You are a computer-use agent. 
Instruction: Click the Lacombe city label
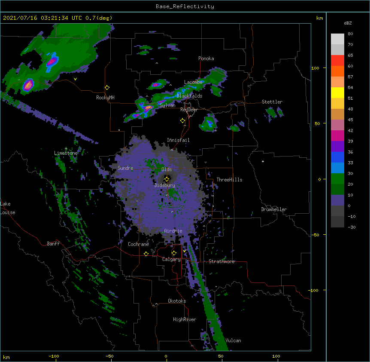(193, 82)
